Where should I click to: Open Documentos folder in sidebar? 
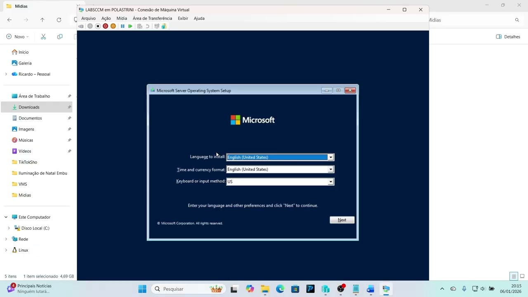[30, 118]
